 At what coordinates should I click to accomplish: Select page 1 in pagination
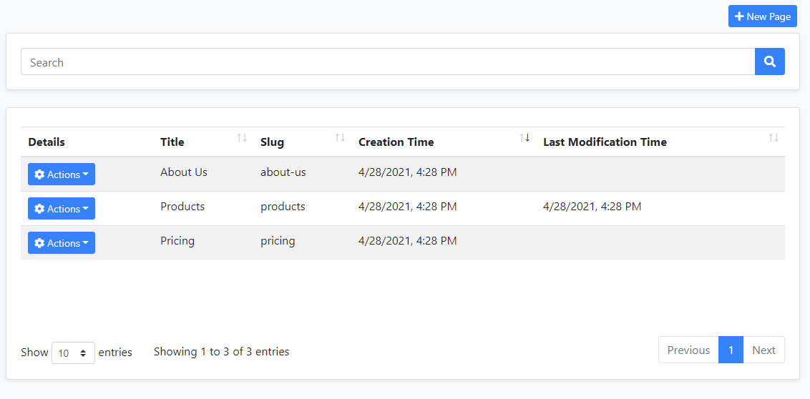pos(731,350)
